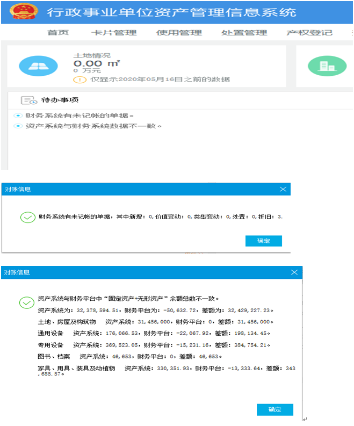Click bullet icon before 财务系统有未记帐的单据
Image resolution: width=354 pixels, height=426 pixels.
18,115
